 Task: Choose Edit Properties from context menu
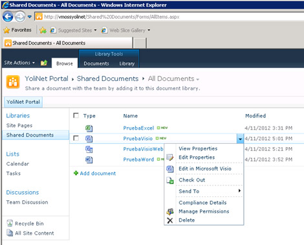(x=197, y=157)
